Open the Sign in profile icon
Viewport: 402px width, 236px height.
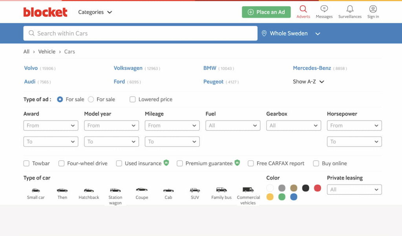373,9
